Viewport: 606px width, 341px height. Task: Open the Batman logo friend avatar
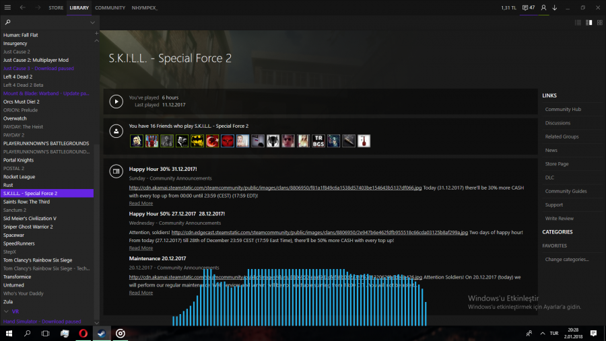[197, 141]
